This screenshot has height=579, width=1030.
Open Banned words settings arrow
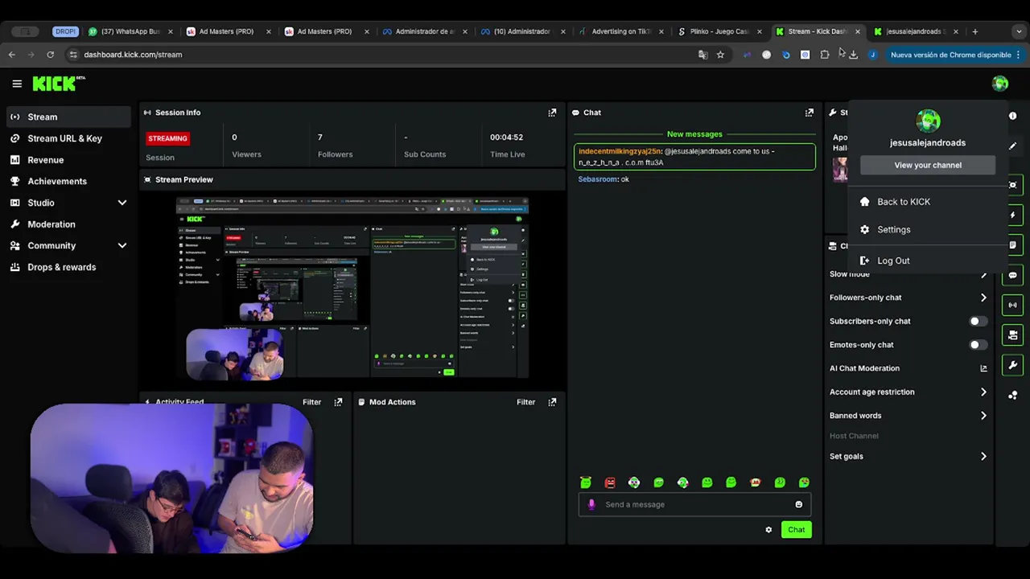[983, 416]
